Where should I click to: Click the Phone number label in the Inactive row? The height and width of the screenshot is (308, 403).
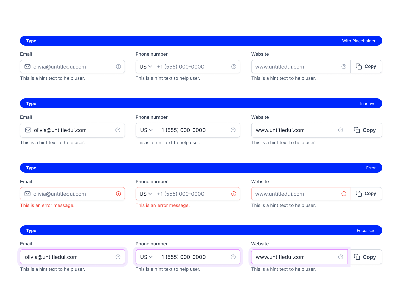(151, 117)
